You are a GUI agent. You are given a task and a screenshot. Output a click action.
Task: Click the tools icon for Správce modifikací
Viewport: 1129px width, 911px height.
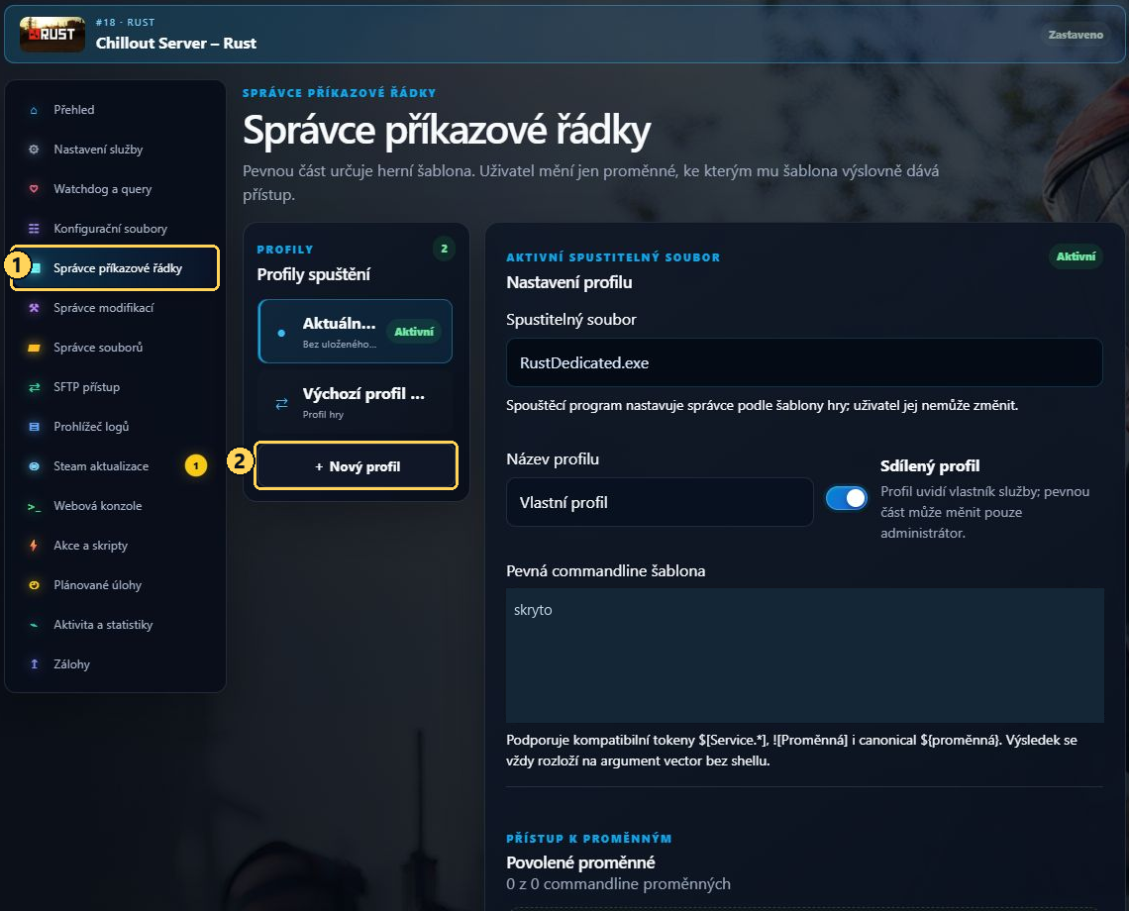tap(34, 308)
